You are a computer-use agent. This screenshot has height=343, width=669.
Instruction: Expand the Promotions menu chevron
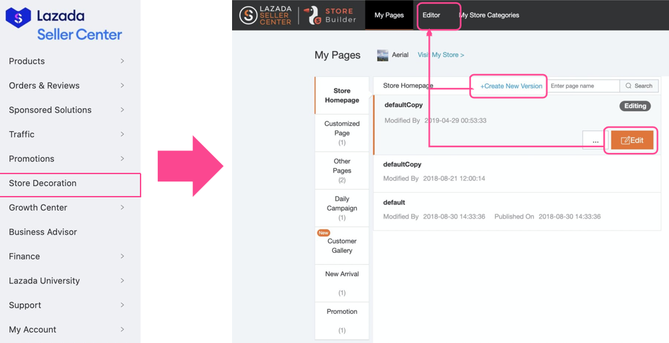pyautogui.click(x=122, y=158)
